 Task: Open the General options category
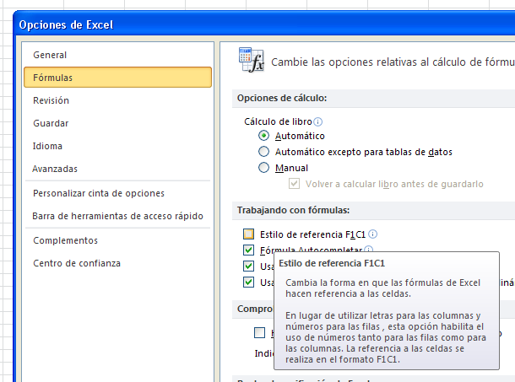[117, 55]
